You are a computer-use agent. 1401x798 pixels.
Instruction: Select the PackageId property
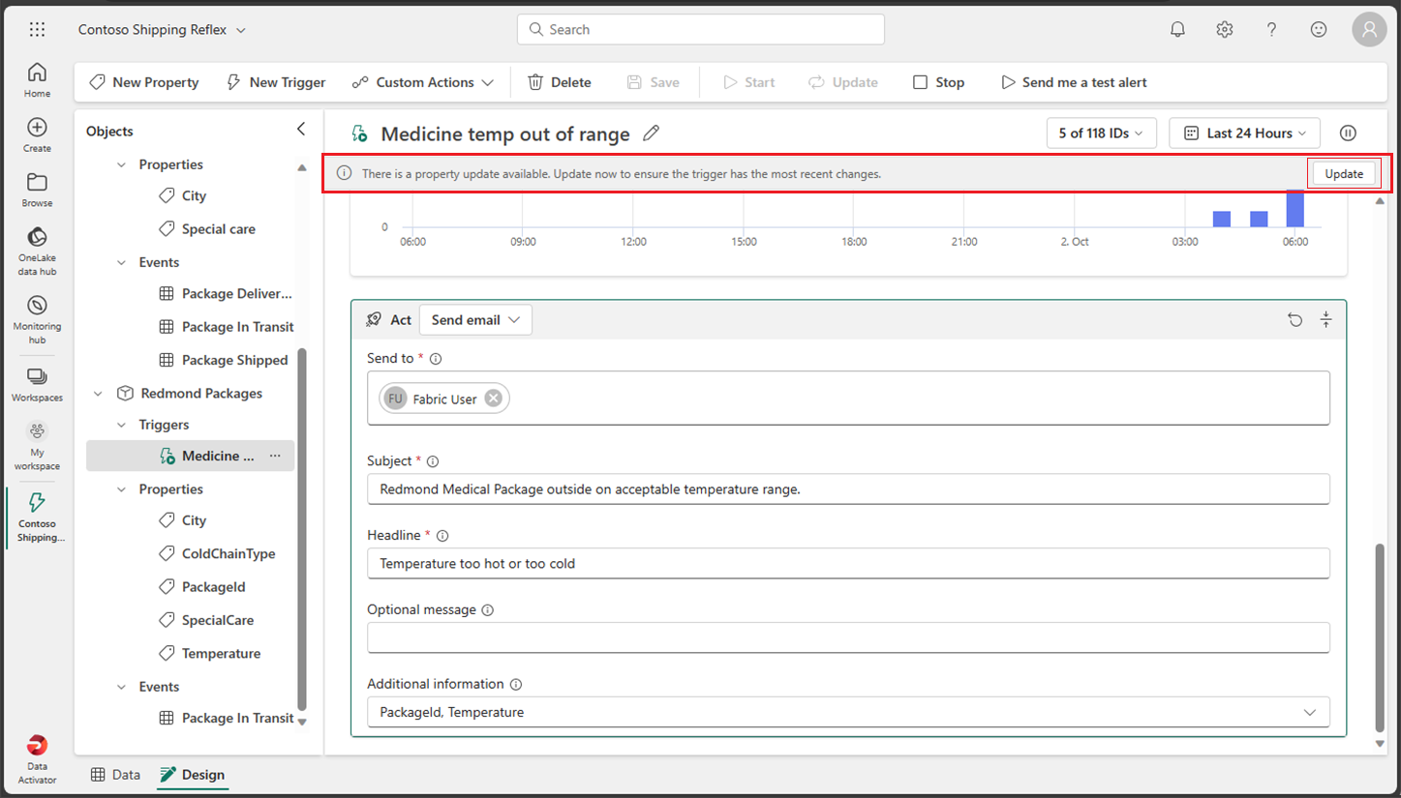tap(201, 587)
